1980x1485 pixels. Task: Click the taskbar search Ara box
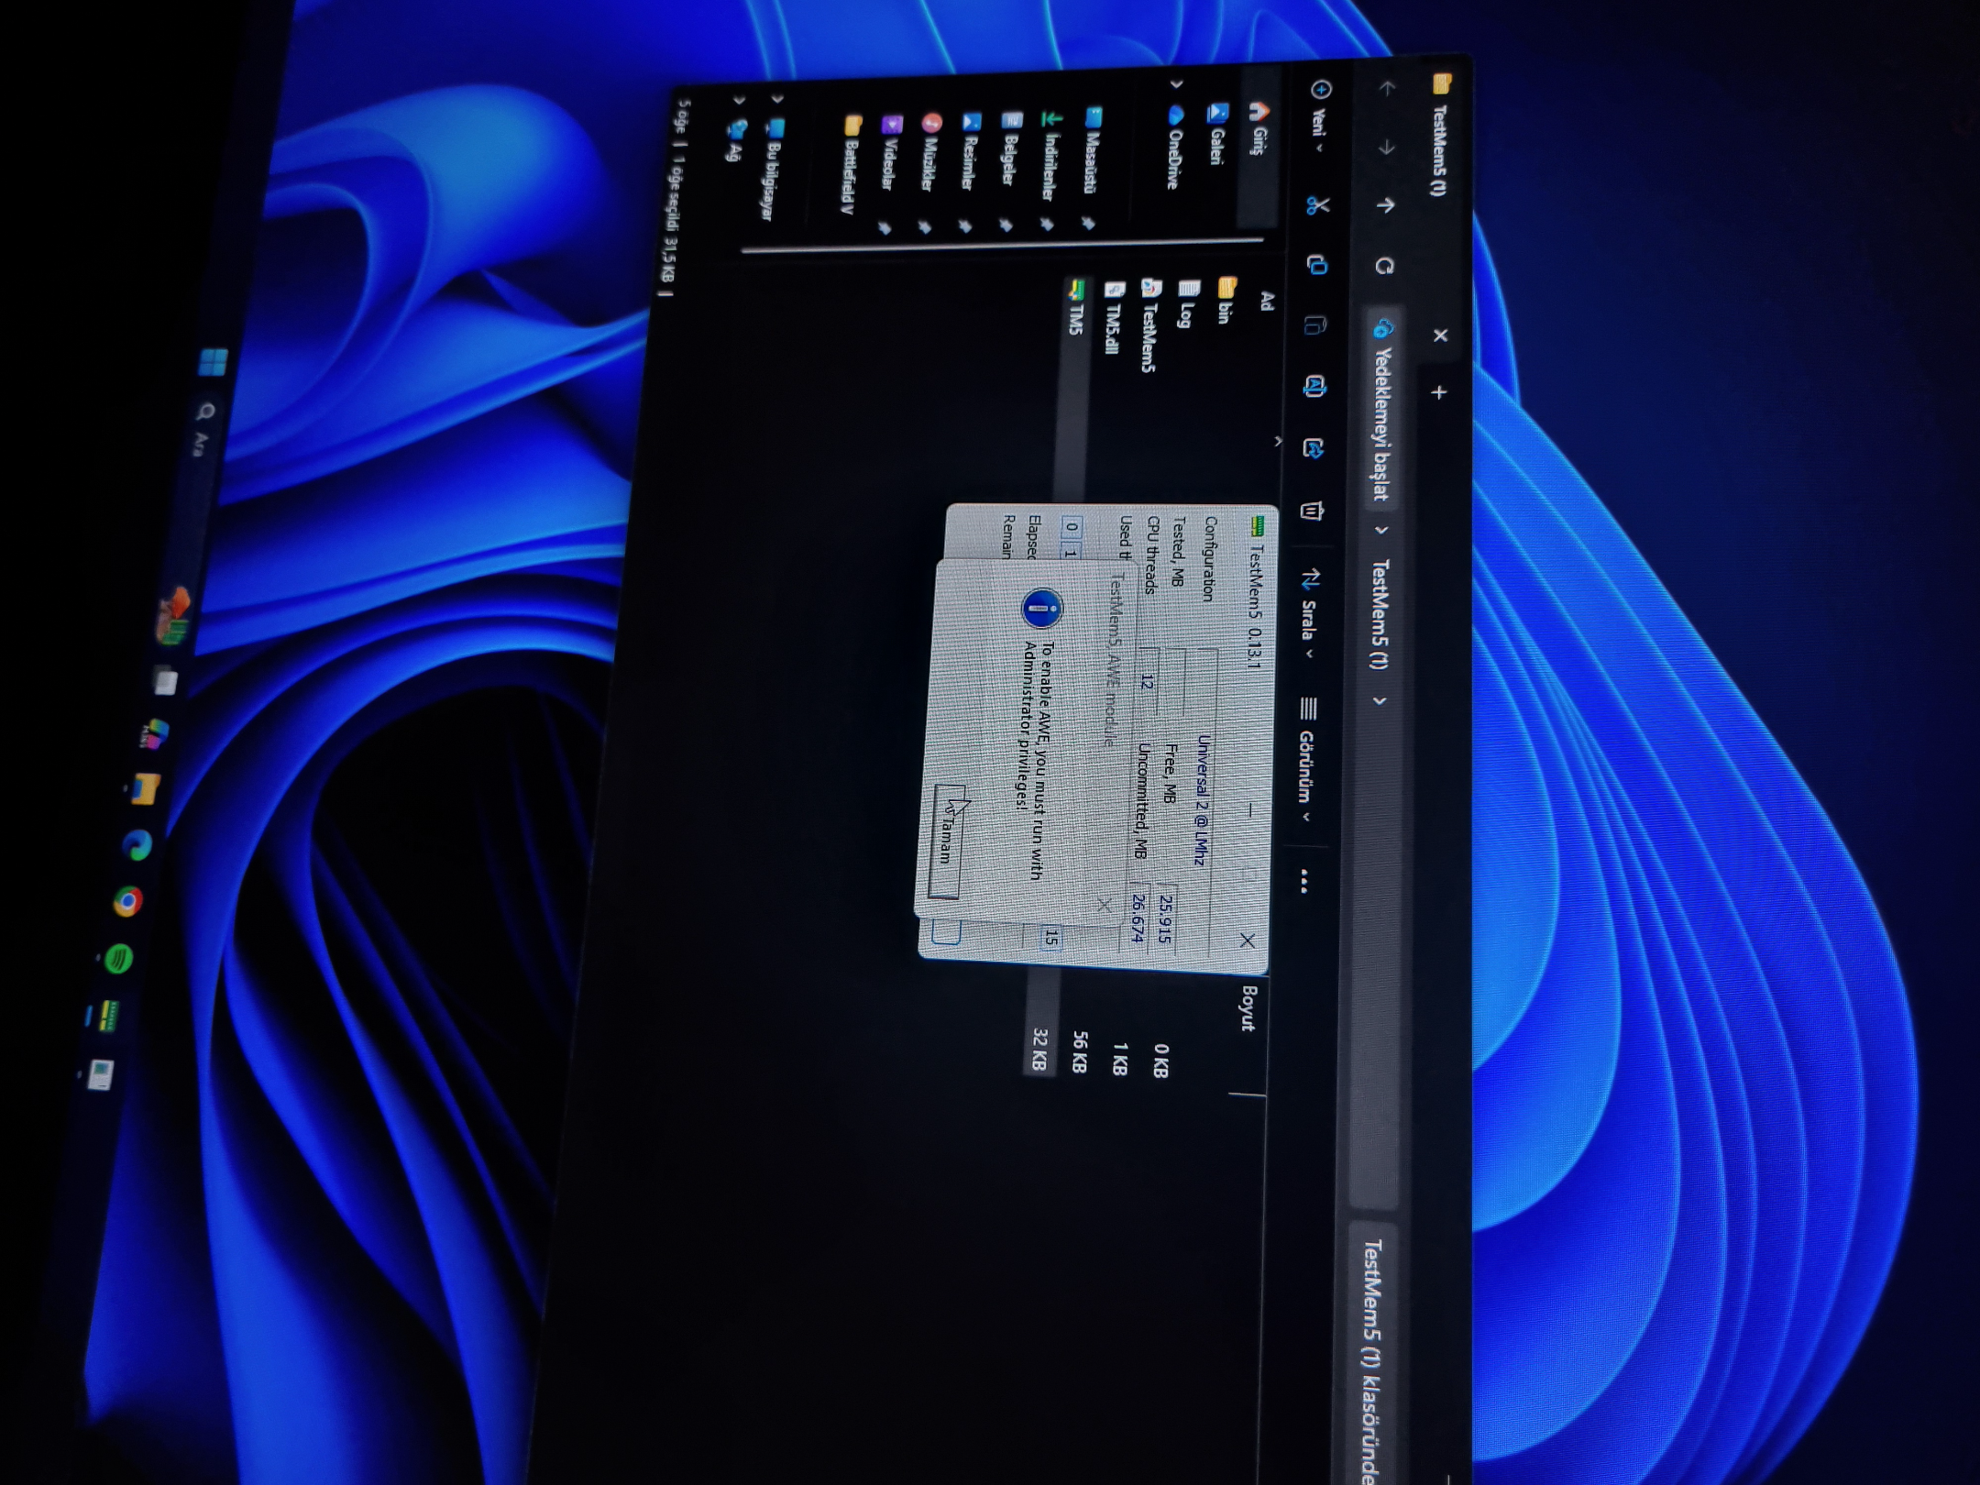(203, 429)
